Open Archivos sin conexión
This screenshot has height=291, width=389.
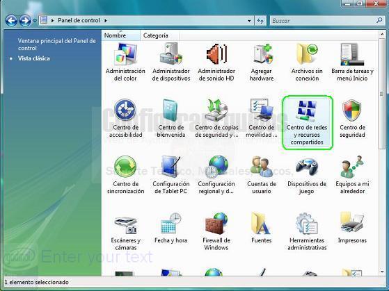coord(307,62)
